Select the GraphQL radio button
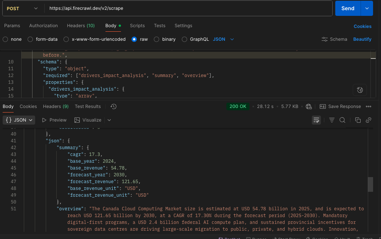This screenshot has height=239, width=381. (184, 39)
